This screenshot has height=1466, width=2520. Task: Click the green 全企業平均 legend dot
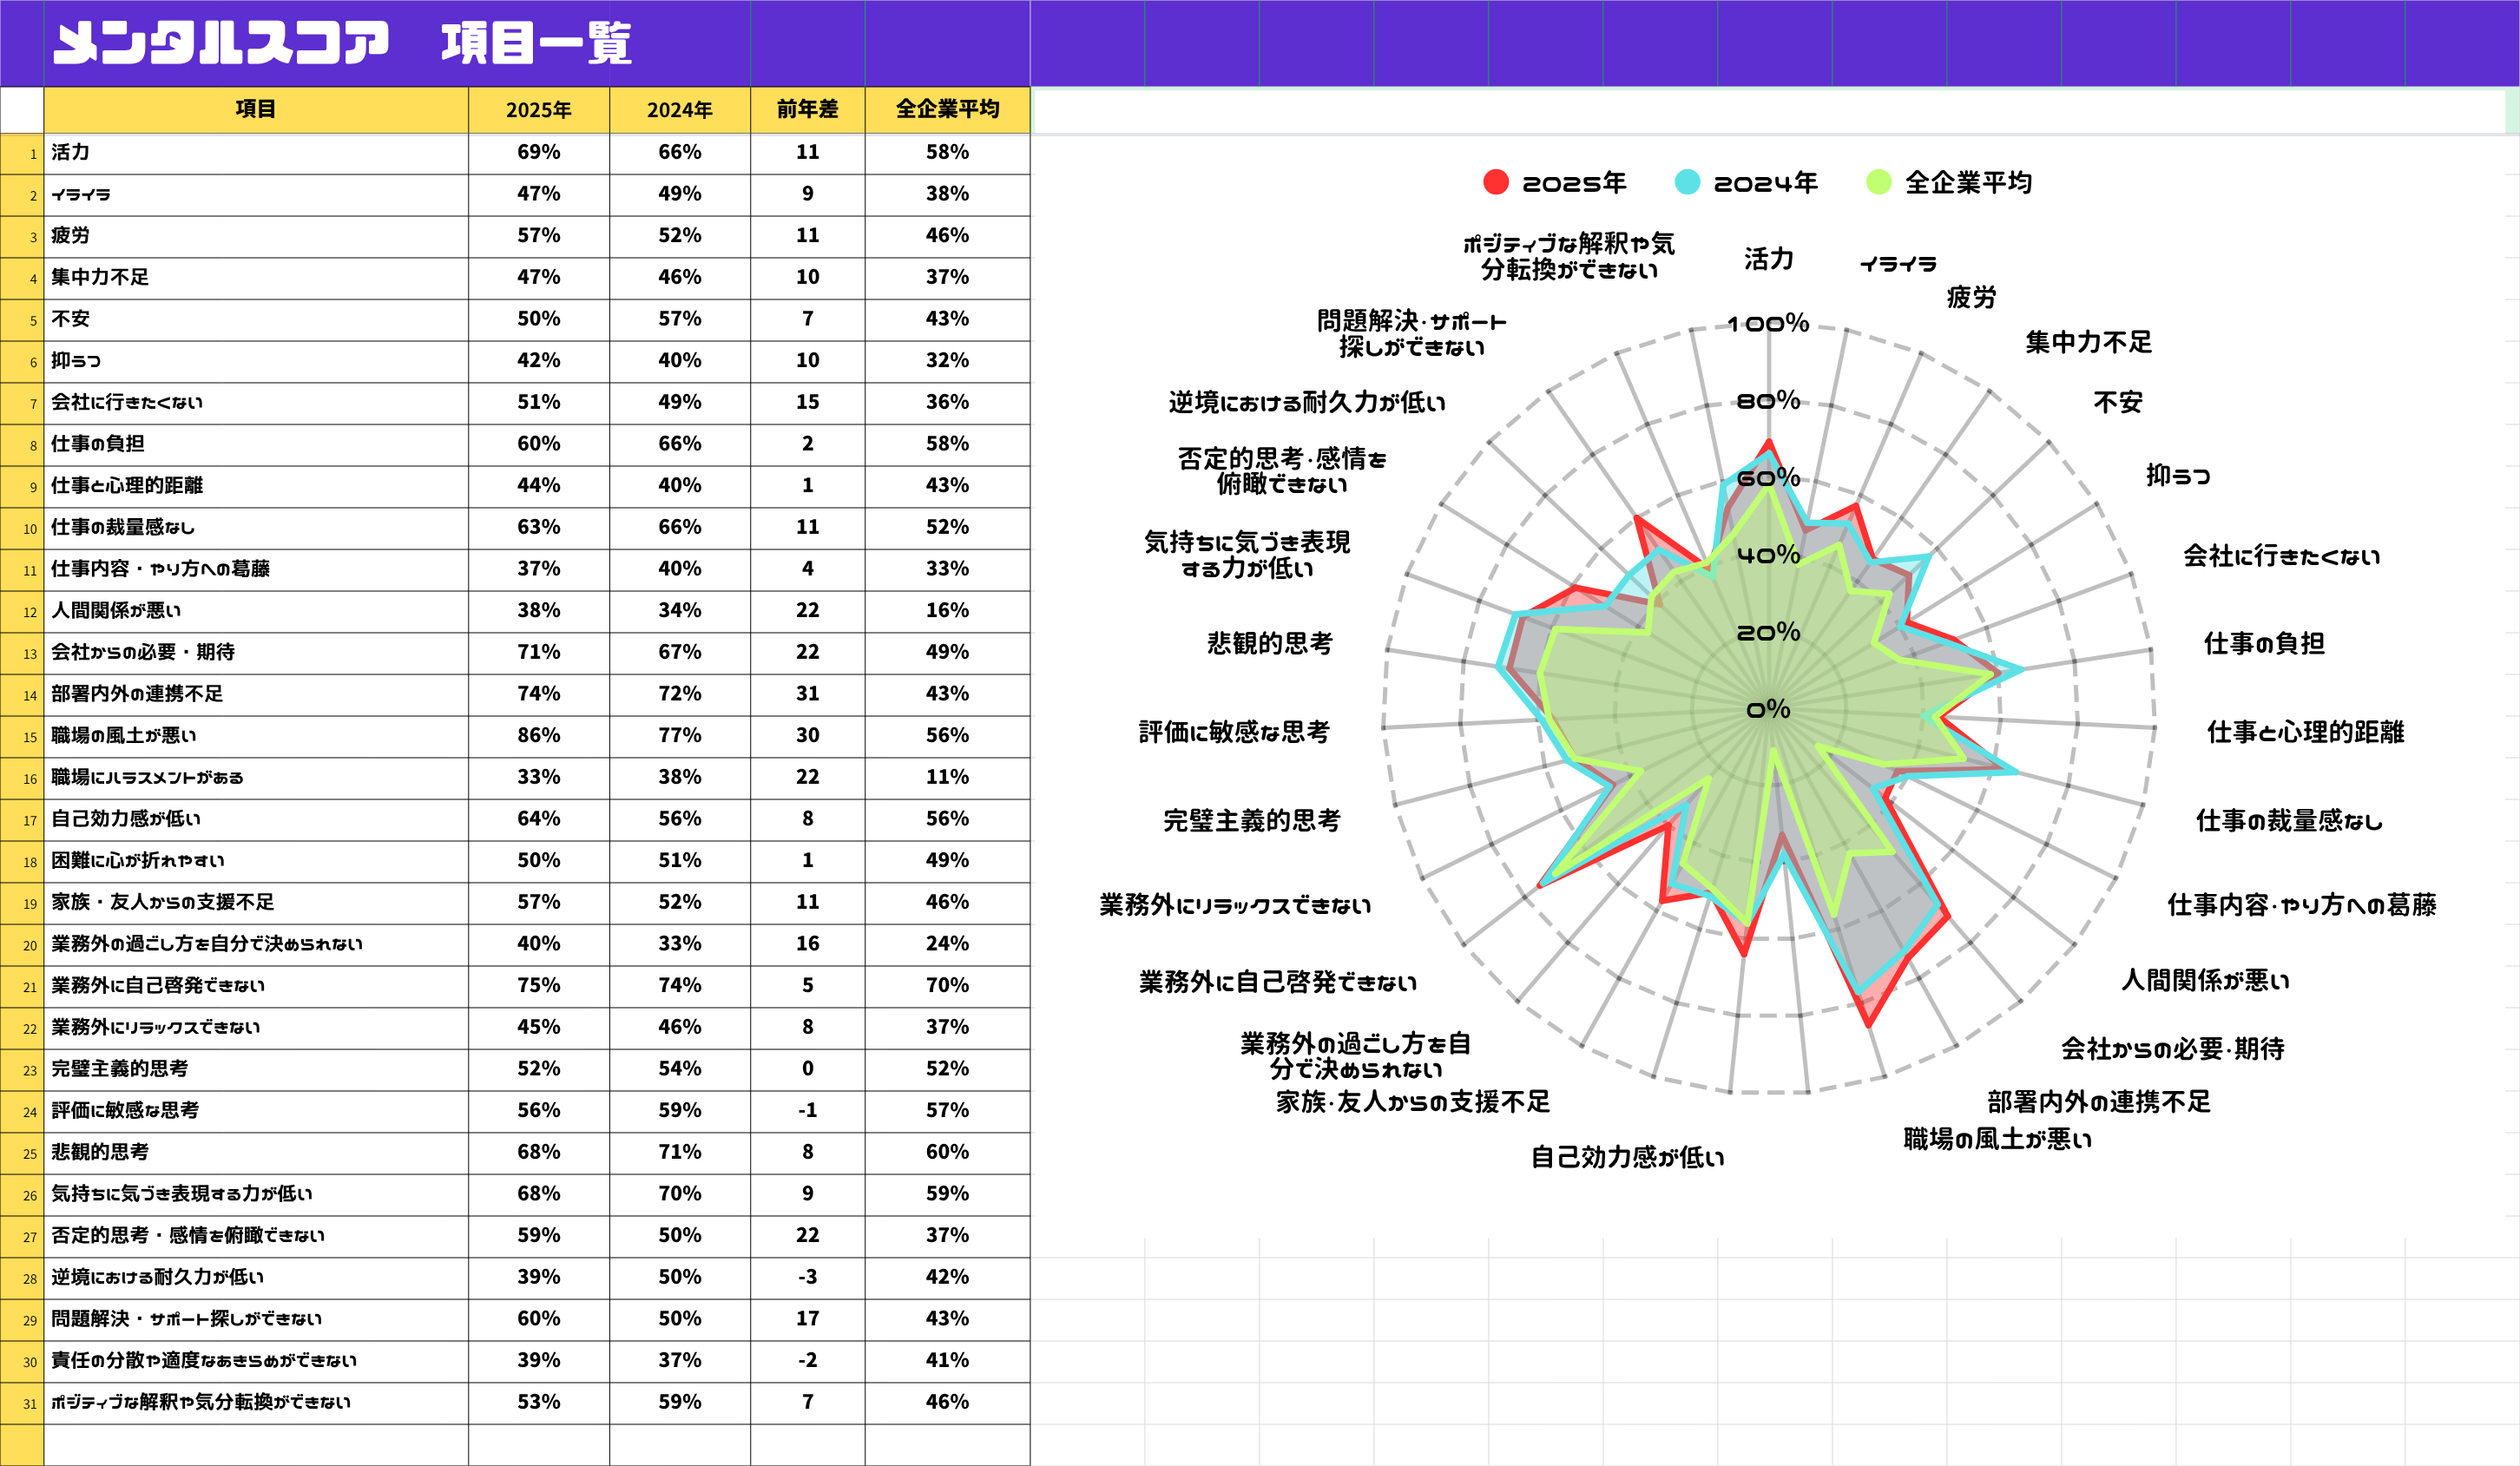(1879, 182)
